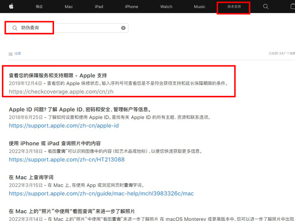Open the iPad navigation item
Screen dimensions: 295x221
point(99,7)
